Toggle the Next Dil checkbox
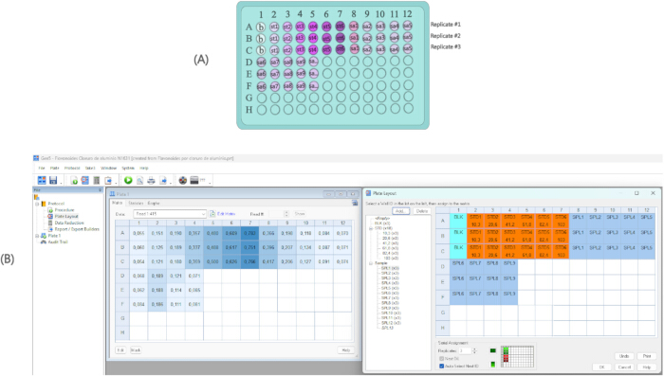 [442, 359]
